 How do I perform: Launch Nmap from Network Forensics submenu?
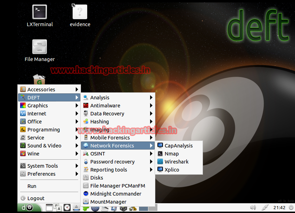click(179, 154)
